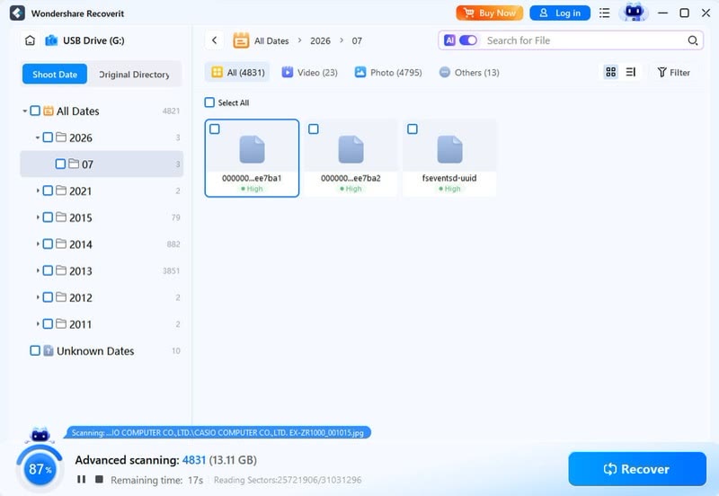Show Video (23) files tab
719x496 pixels.
(x=309, y=72)
